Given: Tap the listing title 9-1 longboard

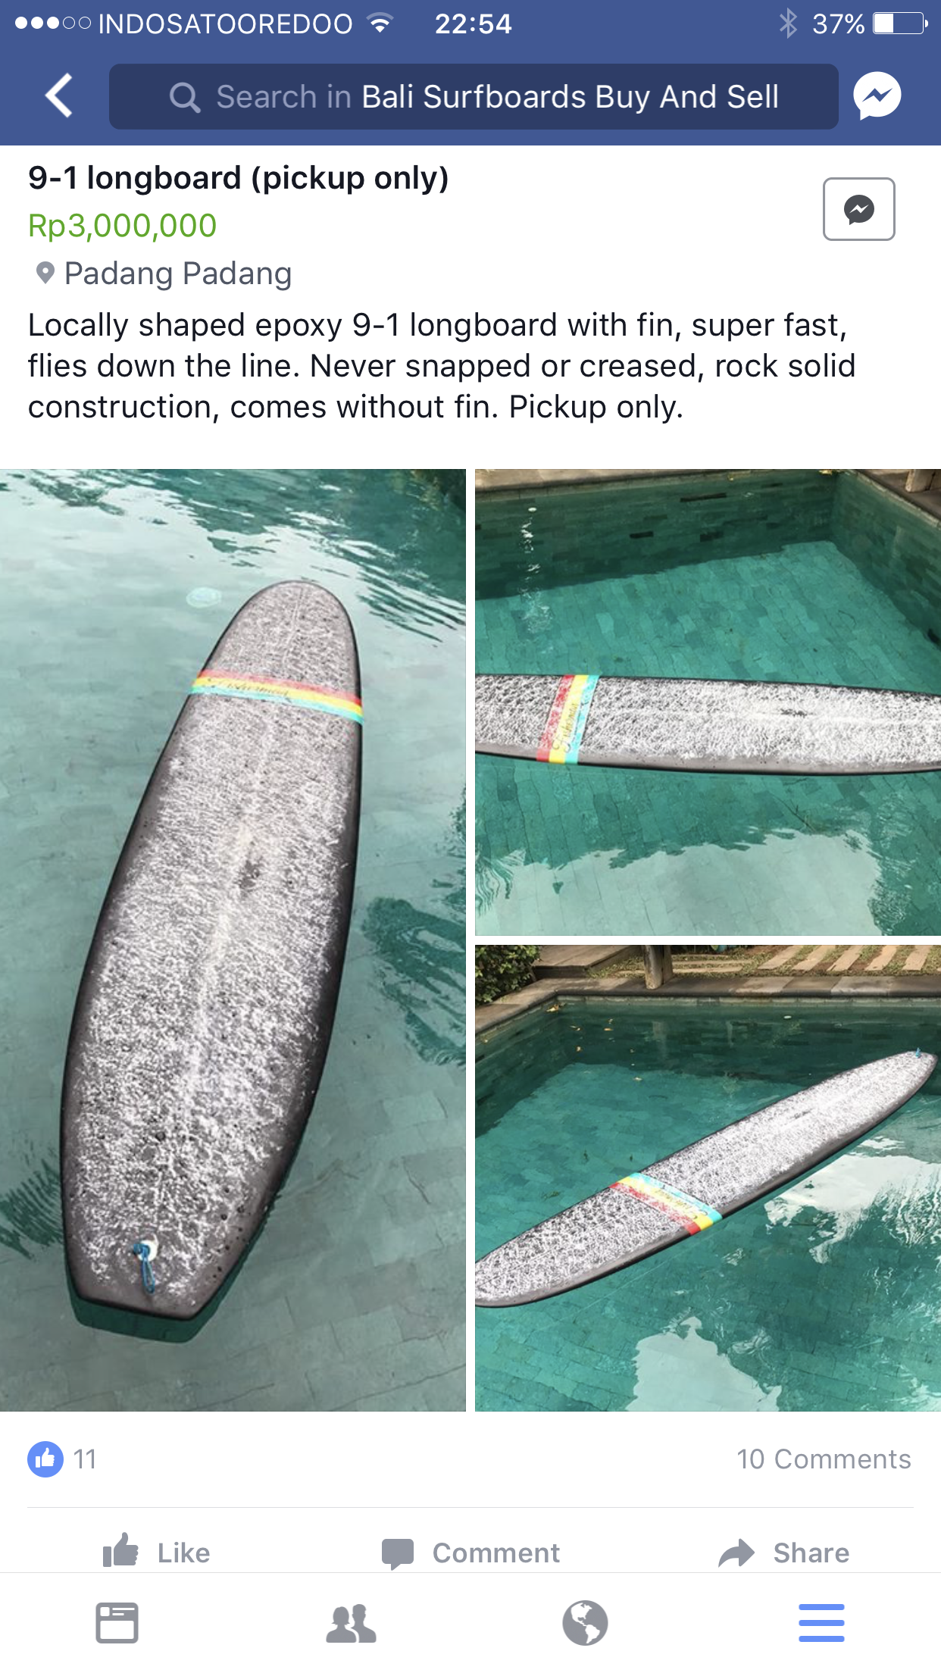Looking at the screenshot, I should [238, 178].
